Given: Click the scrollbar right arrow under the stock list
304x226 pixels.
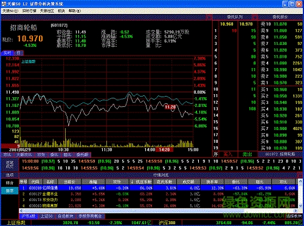Looking at the screenshot, I should click(296, 211).
